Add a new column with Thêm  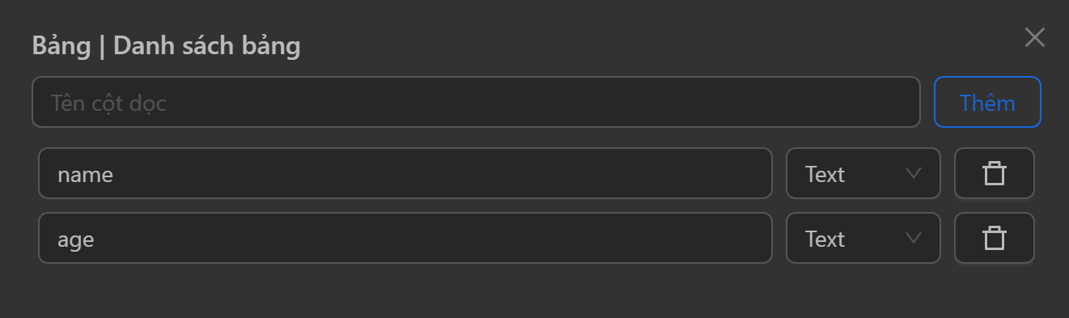click(987, 102)
